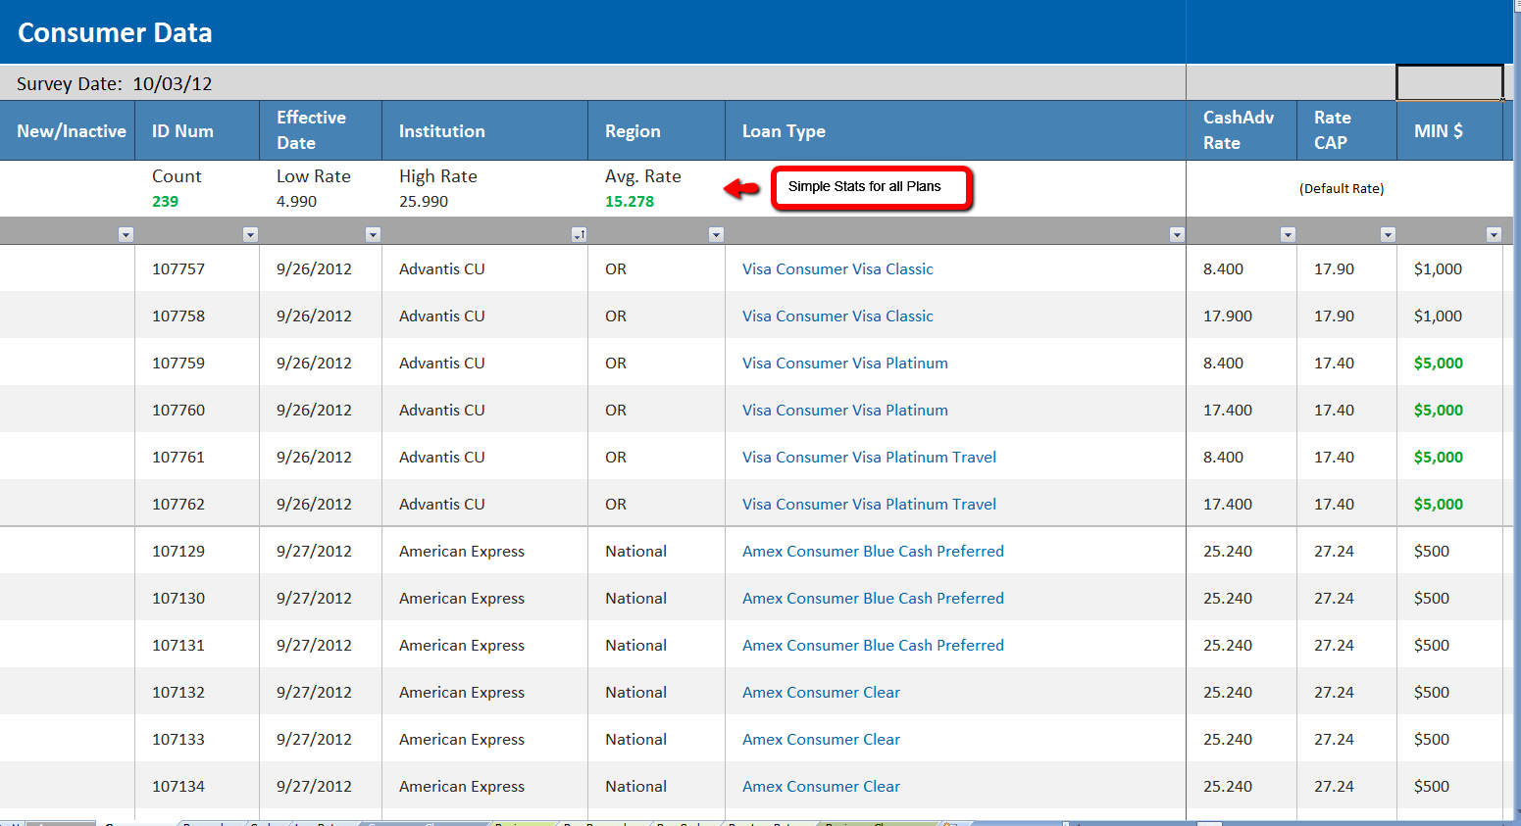1521x826 pixels.
Task: Select American Express cell in row 107131
Action: pyautogui.click(x=484, y=645)
